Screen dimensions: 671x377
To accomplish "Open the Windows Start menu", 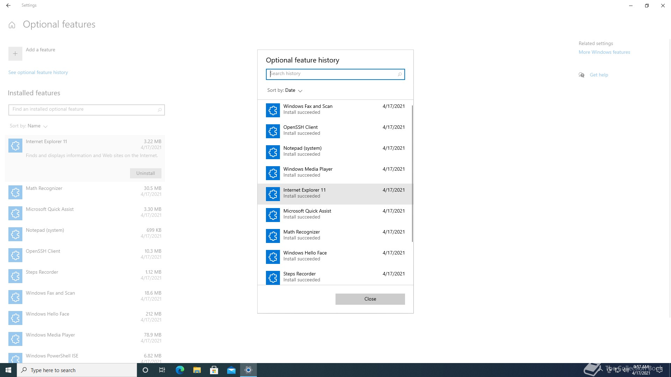I will point(8,370).
